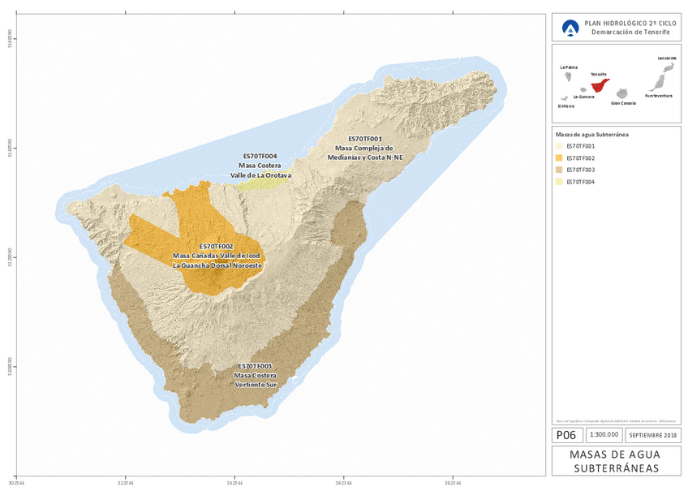
Task: Click the ES70TF004 yellow legend swatch
Action: point(560,182)
